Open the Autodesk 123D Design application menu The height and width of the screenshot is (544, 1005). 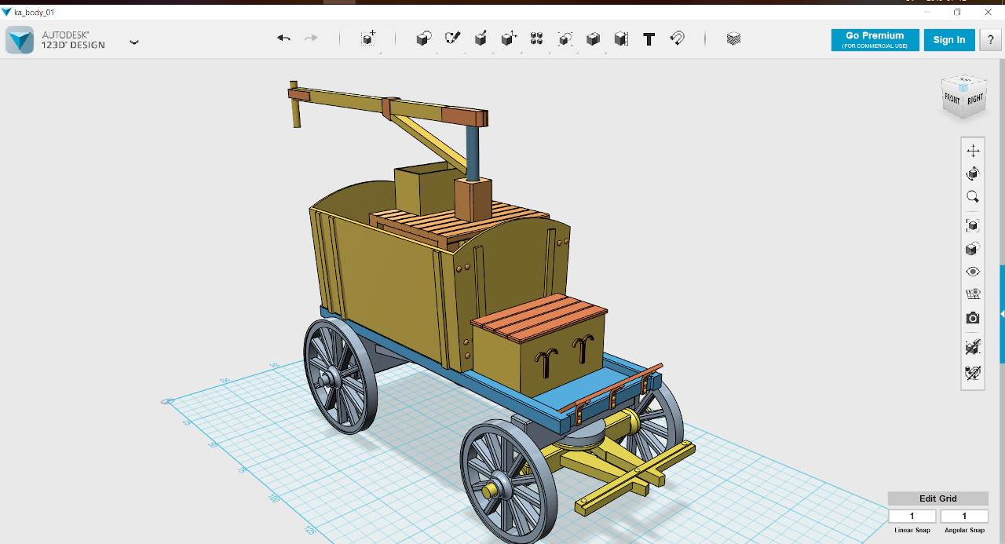(x=134, y=42)
